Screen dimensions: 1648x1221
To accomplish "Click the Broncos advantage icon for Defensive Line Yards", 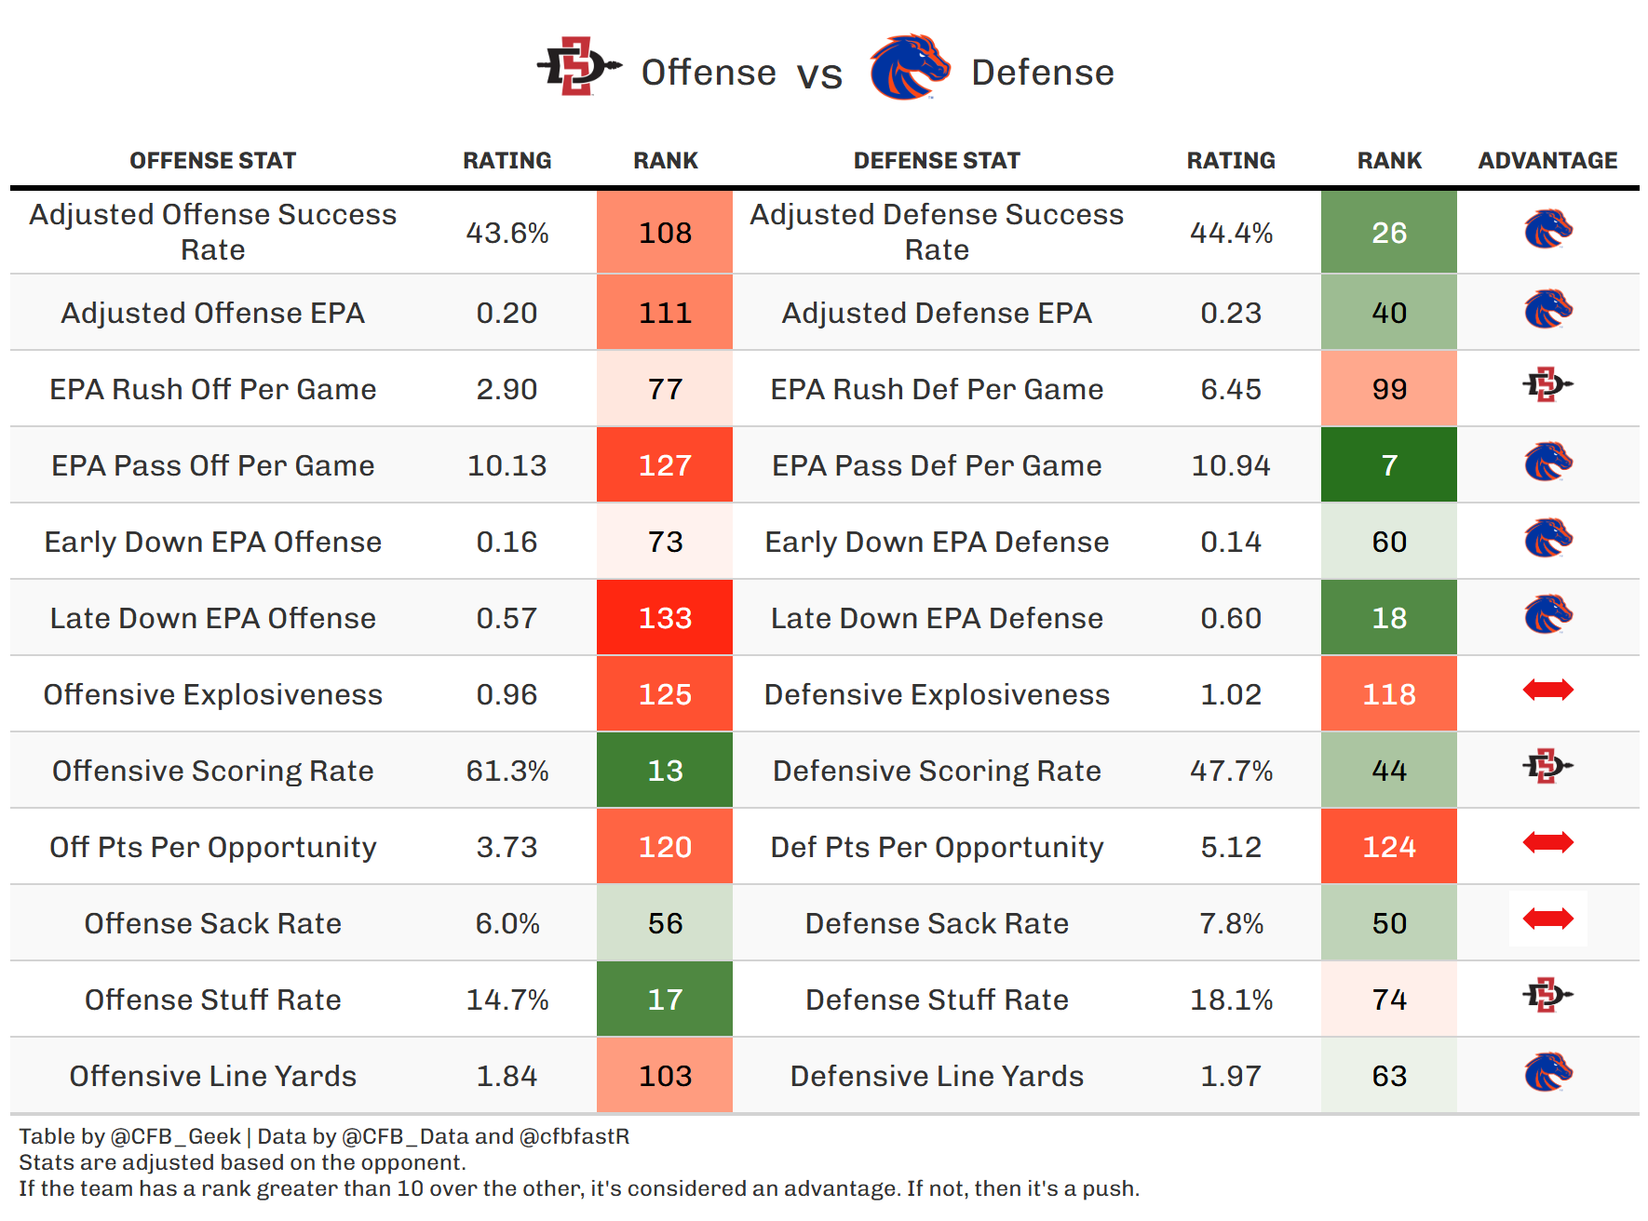I will click(1547, 1072).
